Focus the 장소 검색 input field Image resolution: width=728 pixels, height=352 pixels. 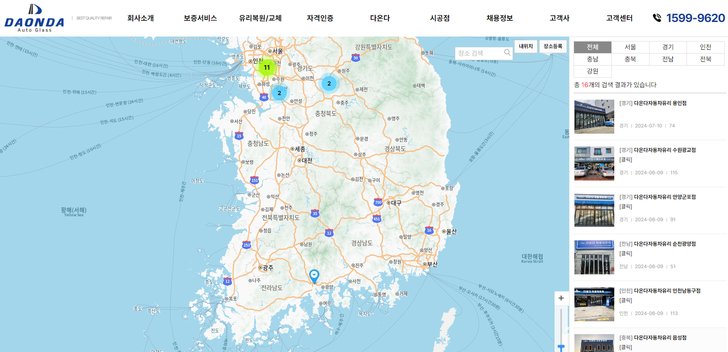click(479, 53)
